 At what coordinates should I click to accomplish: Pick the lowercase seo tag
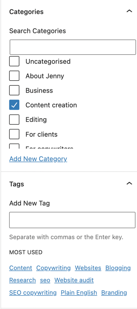pyautogui.click(x=45, y=280)
